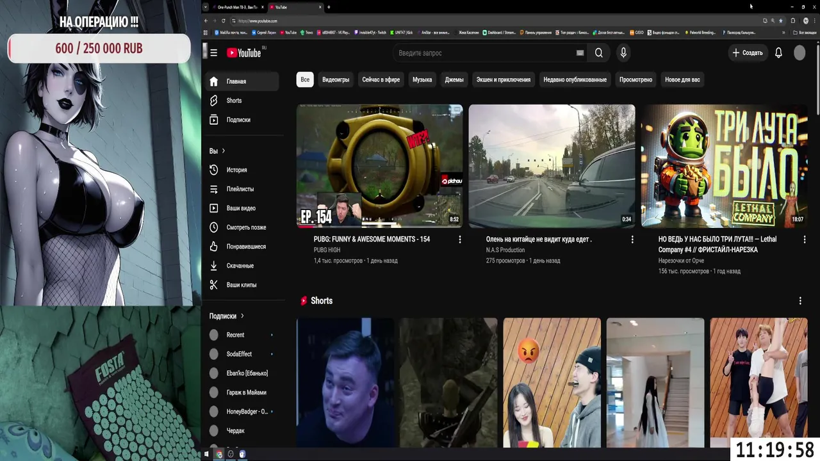Open Shorts section three-dot menu
This screenshot has height=461, width=820.
pos(799,301)
